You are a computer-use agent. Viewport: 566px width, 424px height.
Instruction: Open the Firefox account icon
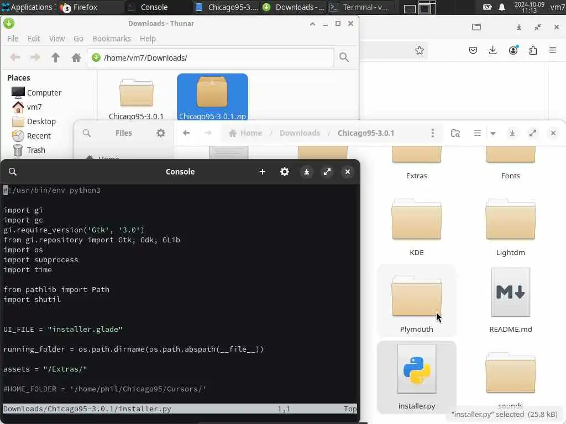click(x=513, y=50)
